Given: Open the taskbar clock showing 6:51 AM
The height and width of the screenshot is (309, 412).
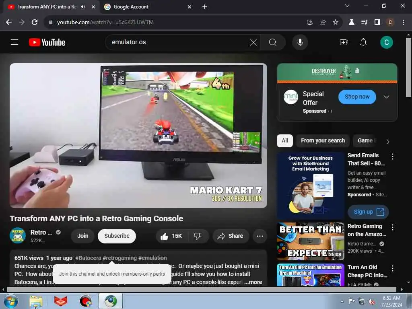Looking at the screenshot, I should coord(391,301).
